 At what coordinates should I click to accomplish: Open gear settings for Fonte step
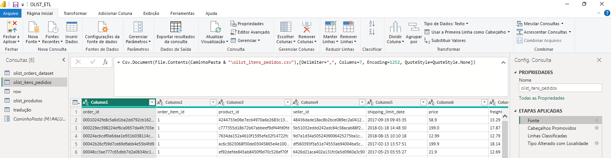click(596, 120)
